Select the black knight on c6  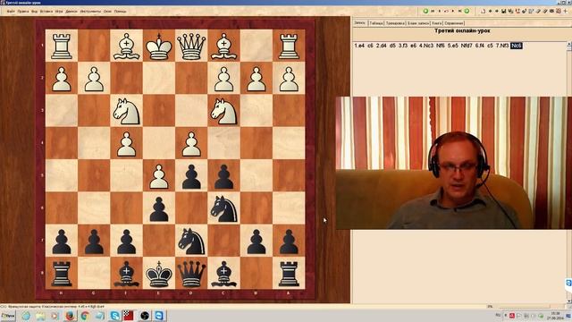(223, 208)
